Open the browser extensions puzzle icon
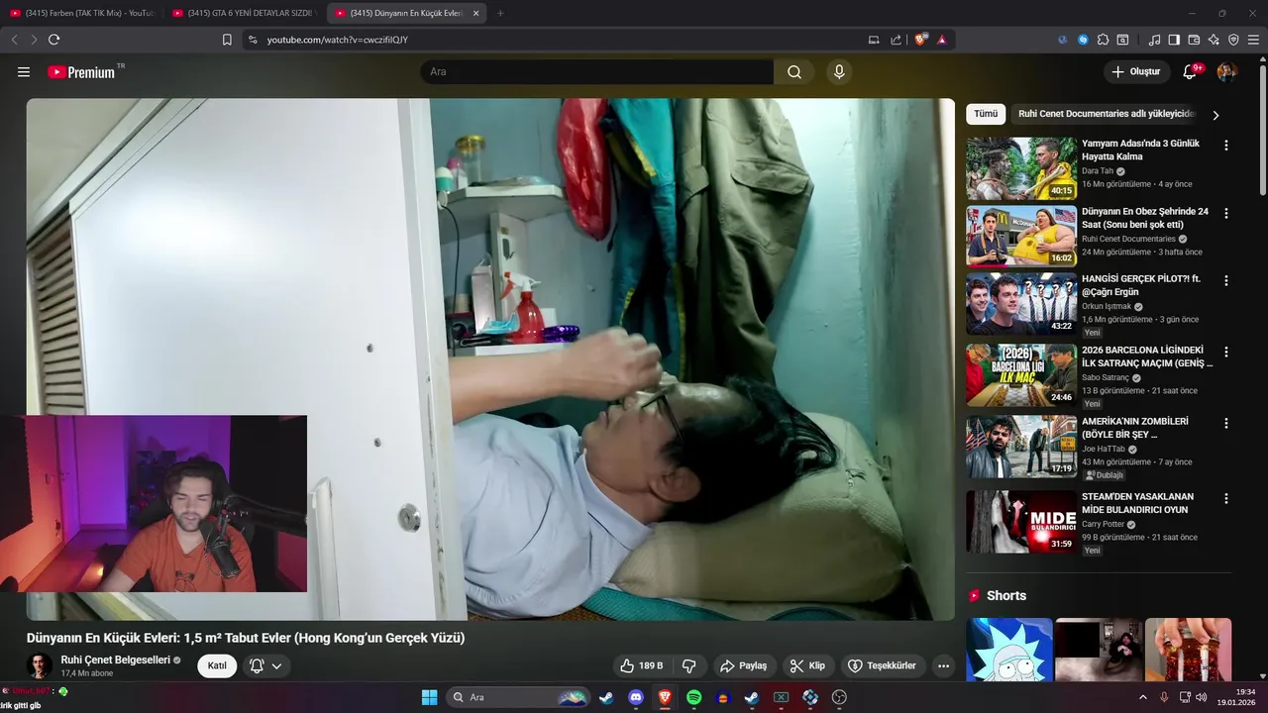1268x713 pixels. (x=1103, y=40)
